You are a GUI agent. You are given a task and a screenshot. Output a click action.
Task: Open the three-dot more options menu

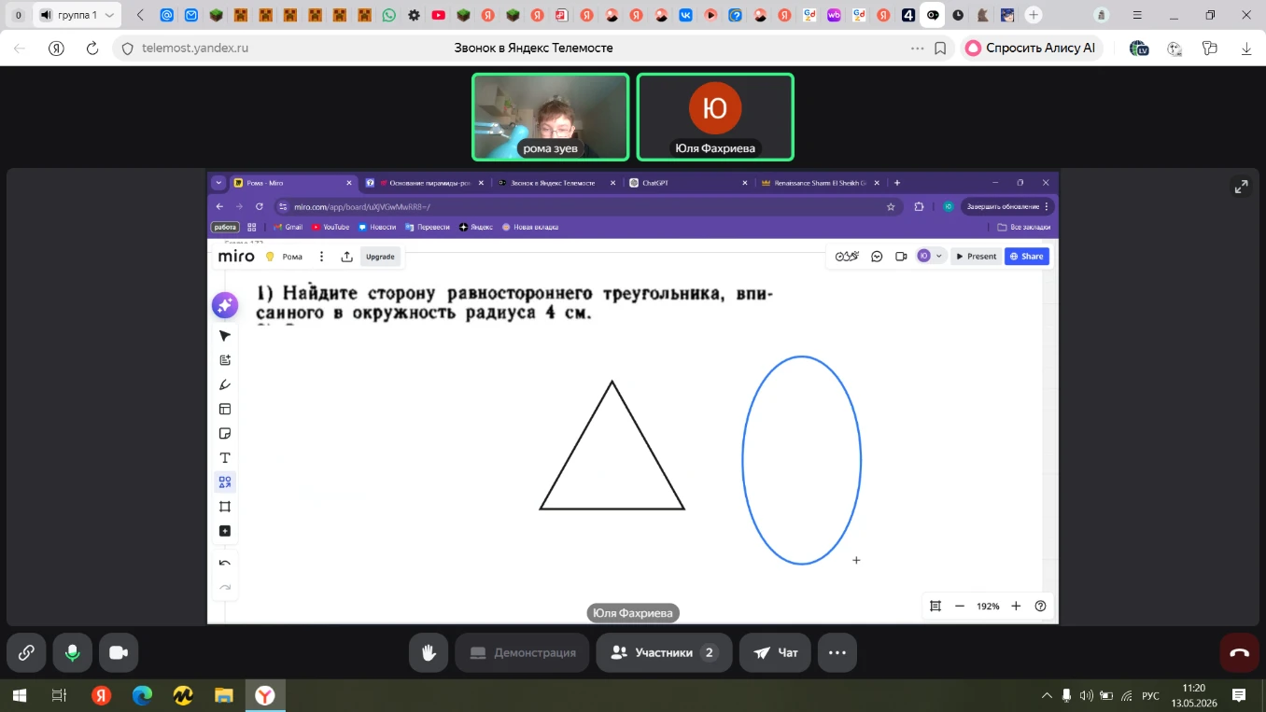coord(837,652)
